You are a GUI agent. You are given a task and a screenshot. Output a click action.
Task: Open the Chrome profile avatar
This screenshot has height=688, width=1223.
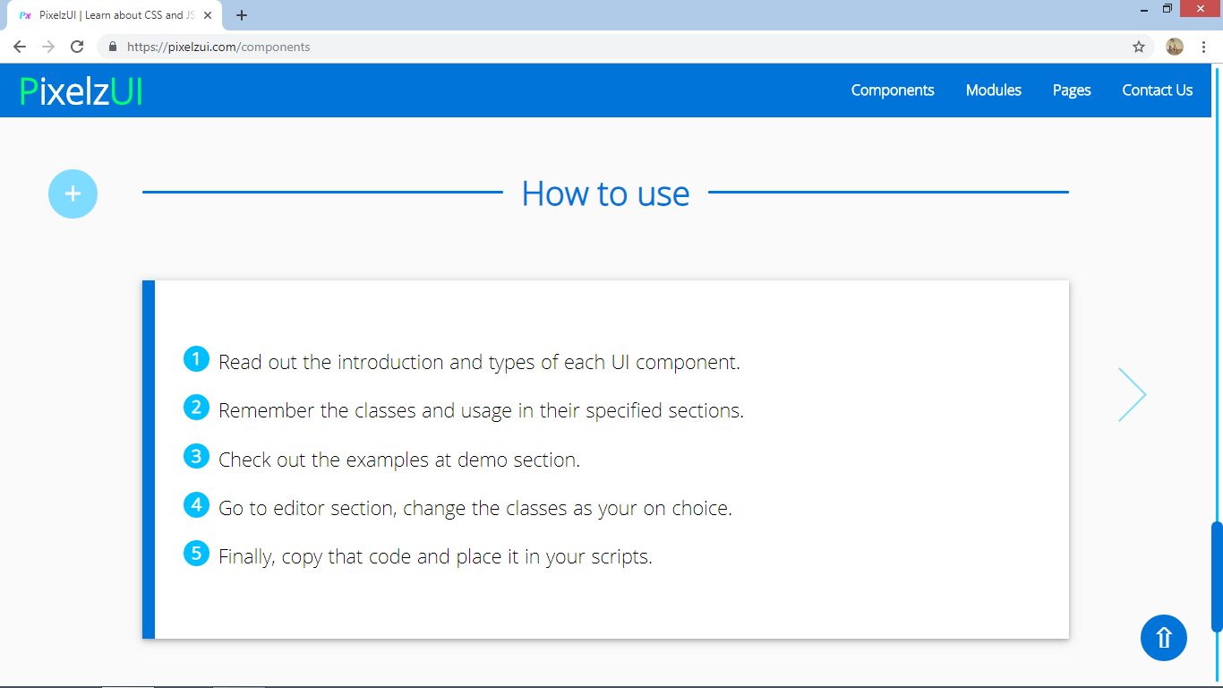pyautogui.click(x=1175, y=47)
